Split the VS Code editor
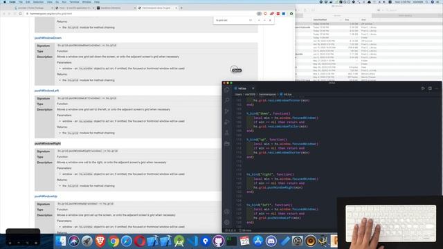This screenshot has width=443, height=249. [x=430, y=89]
